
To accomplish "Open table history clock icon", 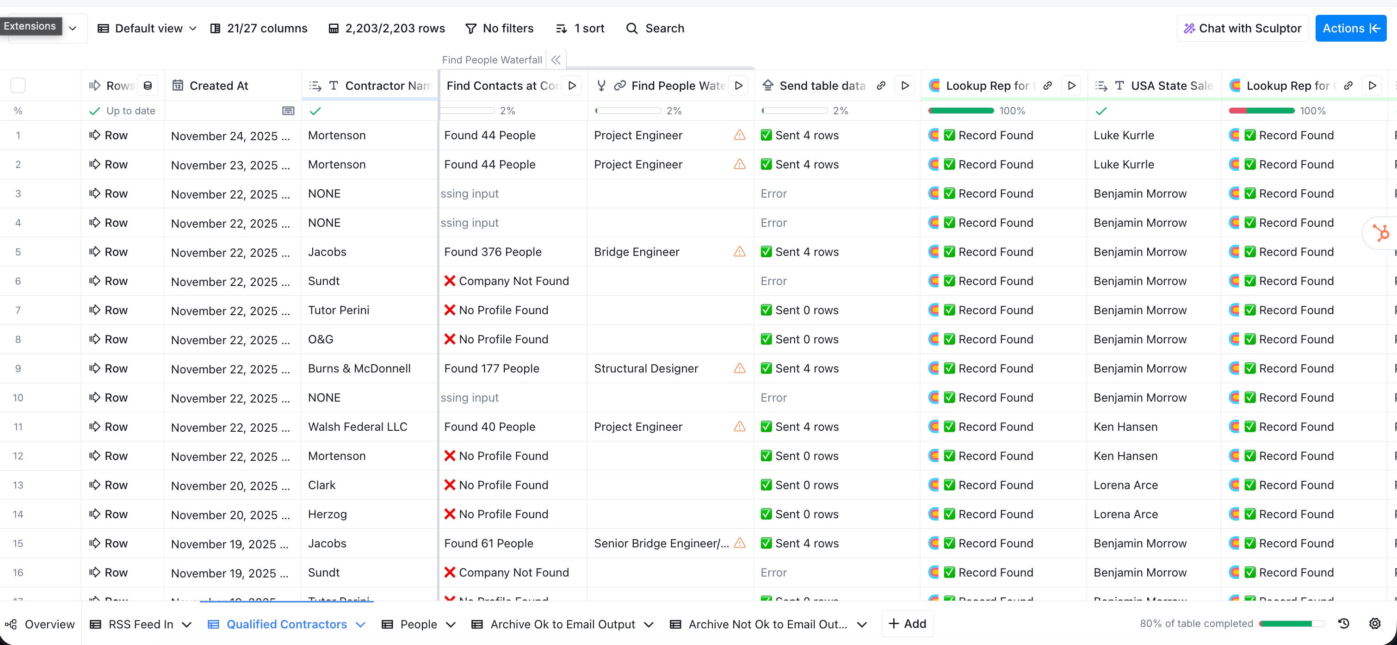I will click(x=1343, y=624).
